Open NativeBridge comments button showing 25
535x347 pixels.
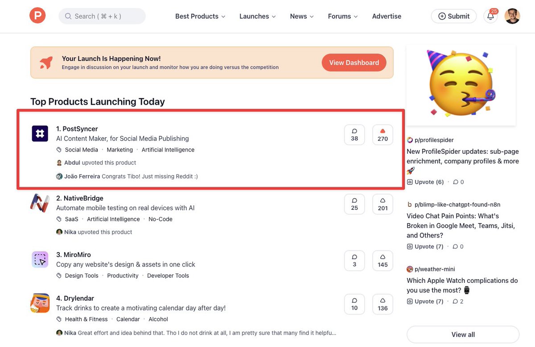[x=354, y=204]
